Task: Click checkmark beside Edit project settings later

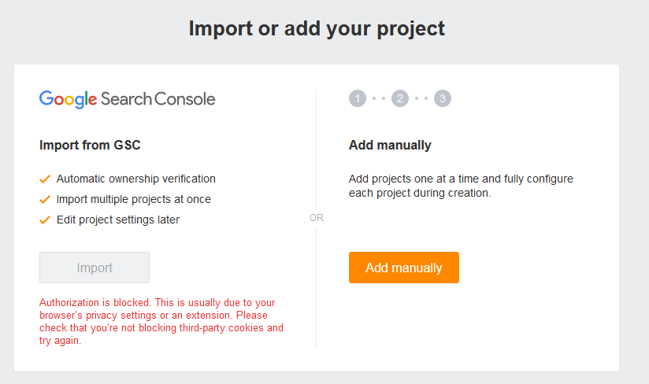Action: pos(45,220)
